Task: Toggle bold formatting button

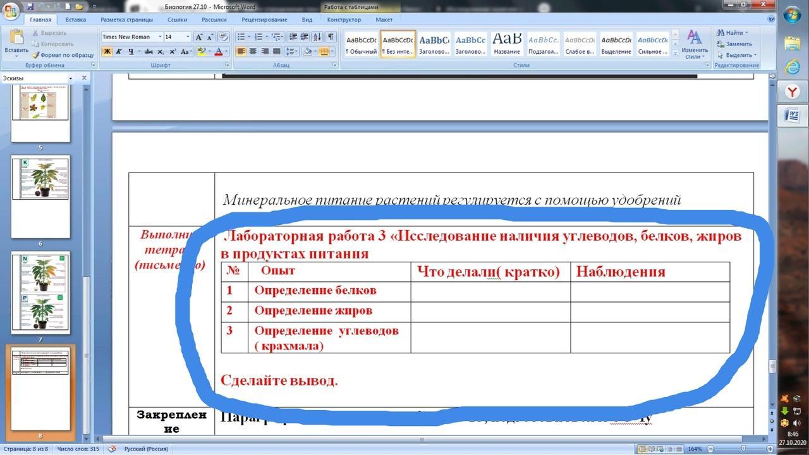Action: click(x=107, y=52)
